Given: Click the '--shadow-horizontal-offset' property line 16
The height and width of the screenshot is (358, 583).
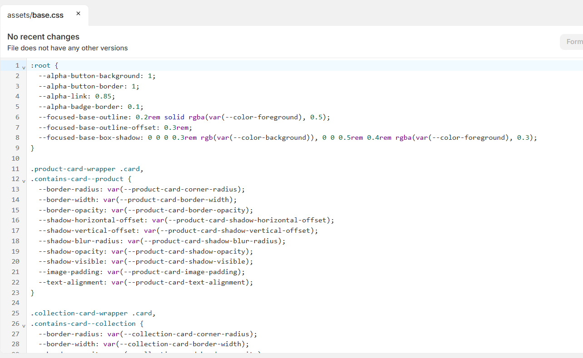Looking at the screenshot, I should 186,220.
